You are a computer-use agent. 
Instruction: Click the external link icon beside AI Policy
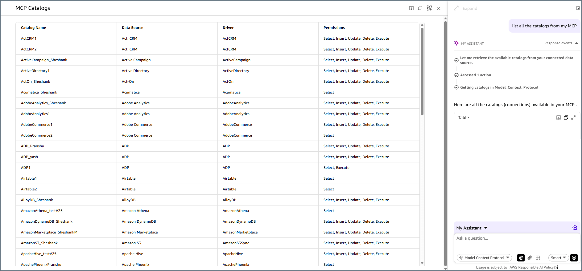(556, 267)
